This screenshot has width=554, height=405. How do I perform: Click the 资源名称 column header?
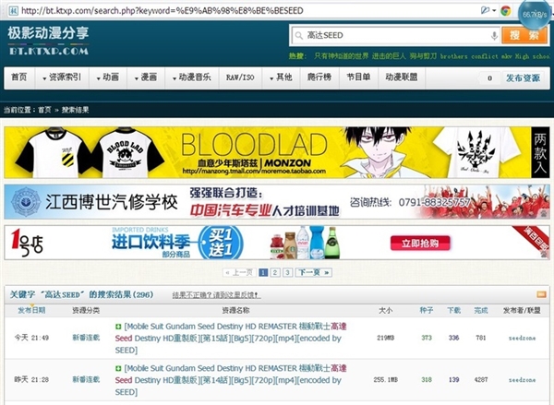pyautogui.click(x=235, y=310)
